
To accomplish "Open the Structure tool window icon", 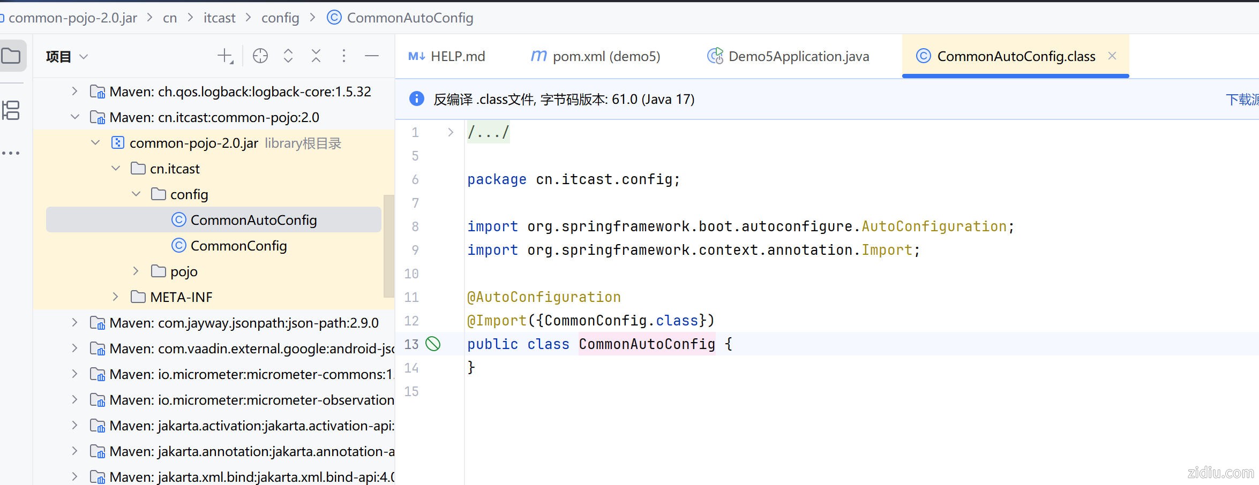I will click(11, 111).
